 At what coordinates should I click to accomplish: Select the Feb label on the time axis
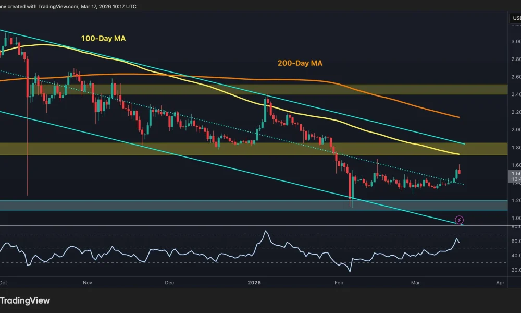339,283
